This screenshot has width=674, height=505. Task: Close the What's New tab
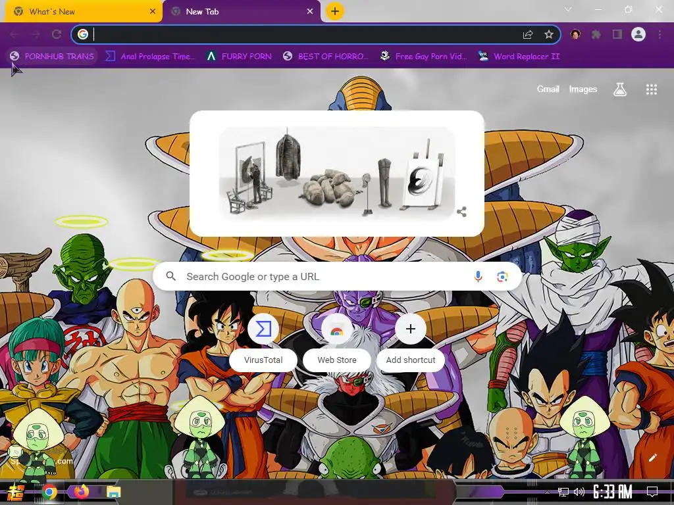tap(153, 12)
